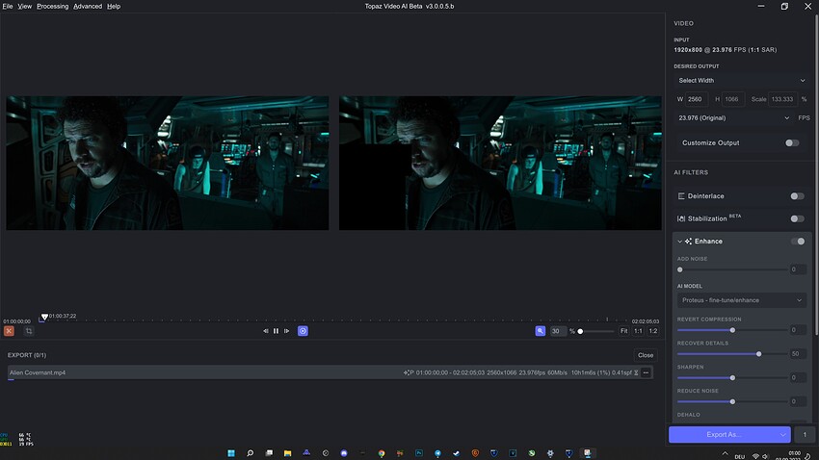Close the export queue panel
This screenshot has height=460, width=819.
(x=646, y=355)
